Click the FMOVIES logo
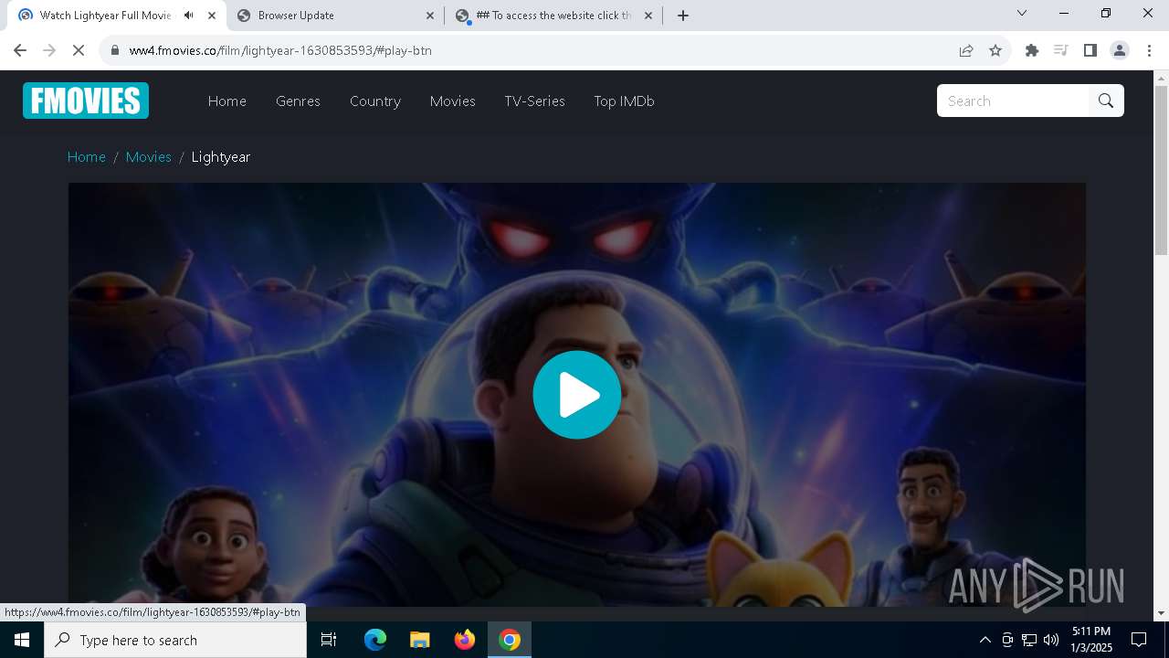The height and width of the screenshot is (658, 1169). (86, 101)
